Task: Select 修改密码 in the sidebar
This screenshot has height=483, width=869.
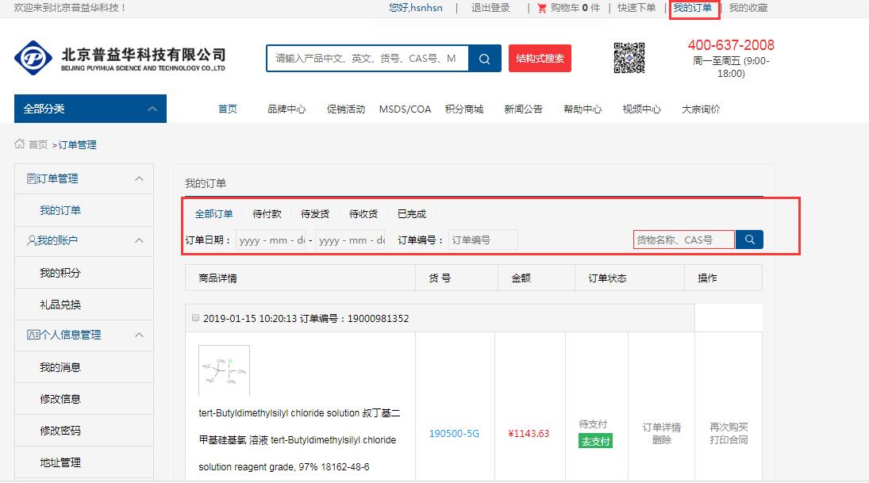Action: [x=60, y=431]
